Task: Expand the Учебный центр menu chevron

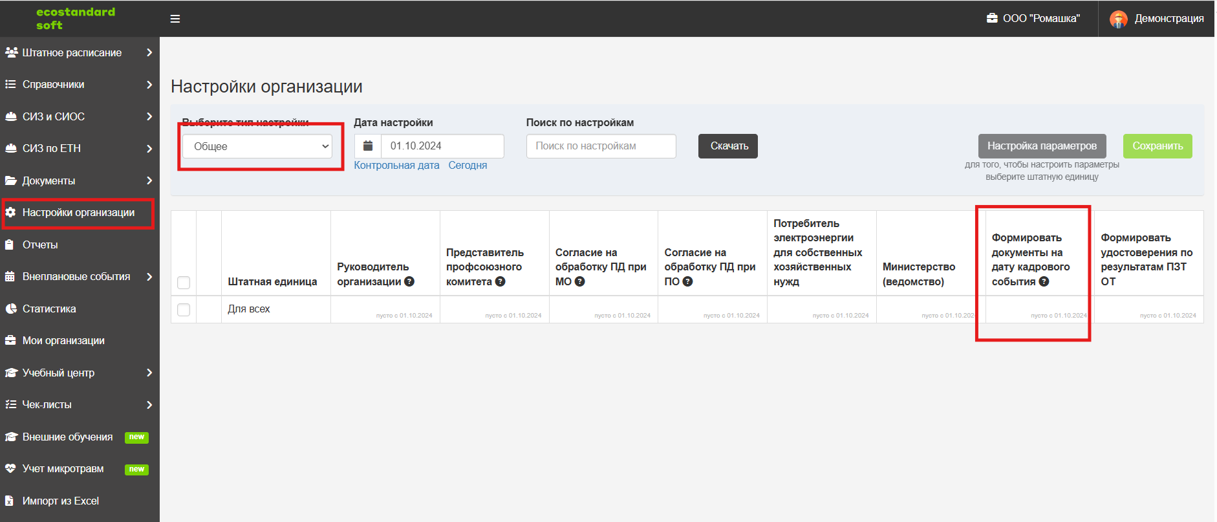Action: [149, 373]
